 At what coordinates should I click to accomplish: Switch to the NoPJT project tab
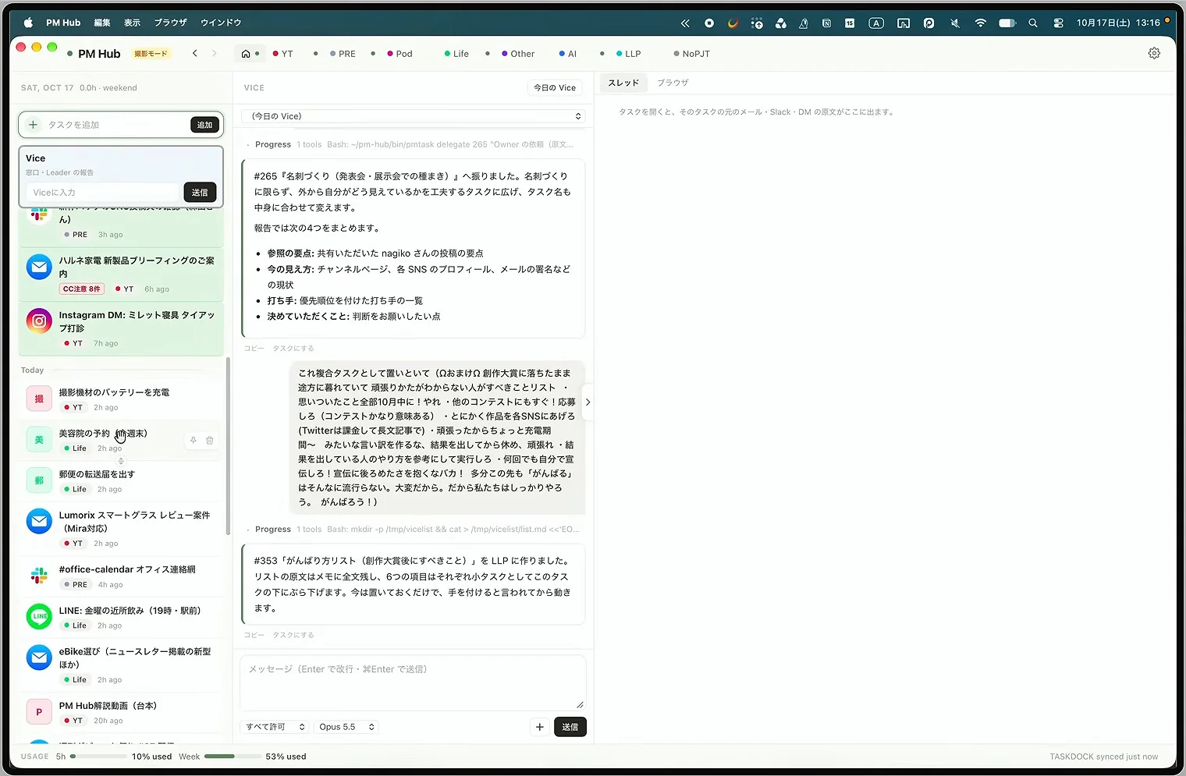(x=692, y=54)
